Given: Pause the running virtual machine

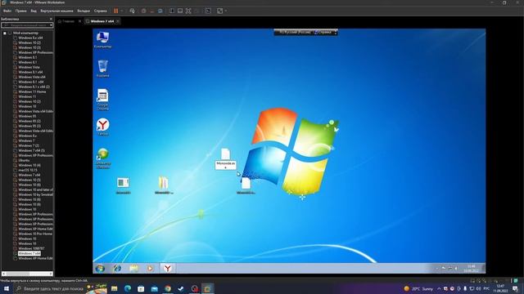Looking at the screenshot, I should pos(116,11).
